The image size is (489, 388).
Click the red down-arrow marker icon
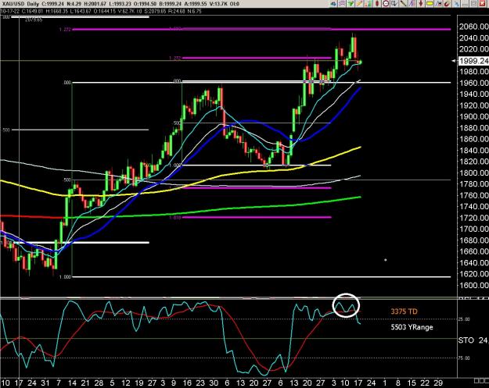(x=421, y=3)
